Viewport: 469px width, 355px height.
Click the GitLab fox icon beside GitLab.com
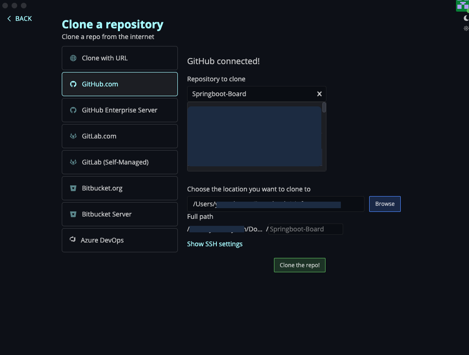point(73,136)
